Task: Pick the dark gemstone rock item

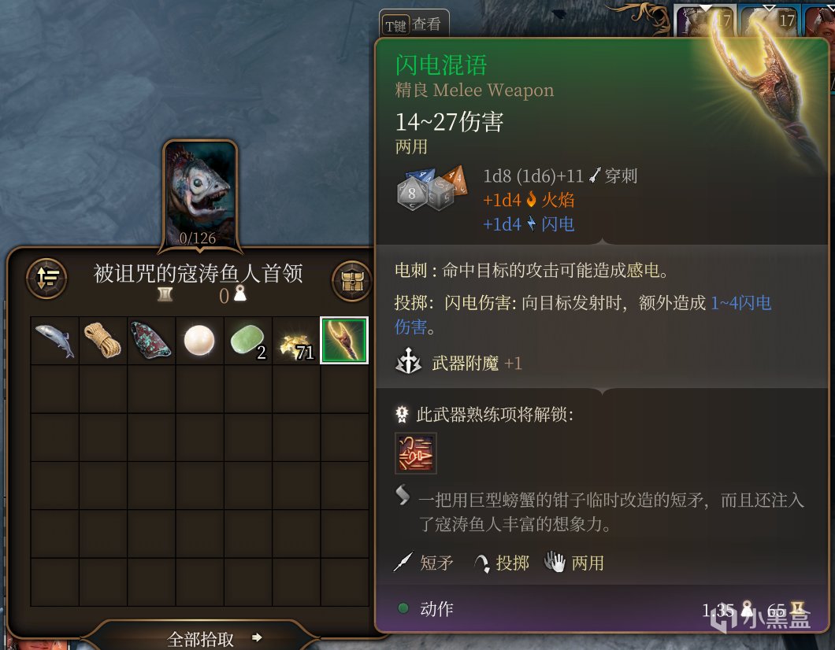Action: coord(150,341)
